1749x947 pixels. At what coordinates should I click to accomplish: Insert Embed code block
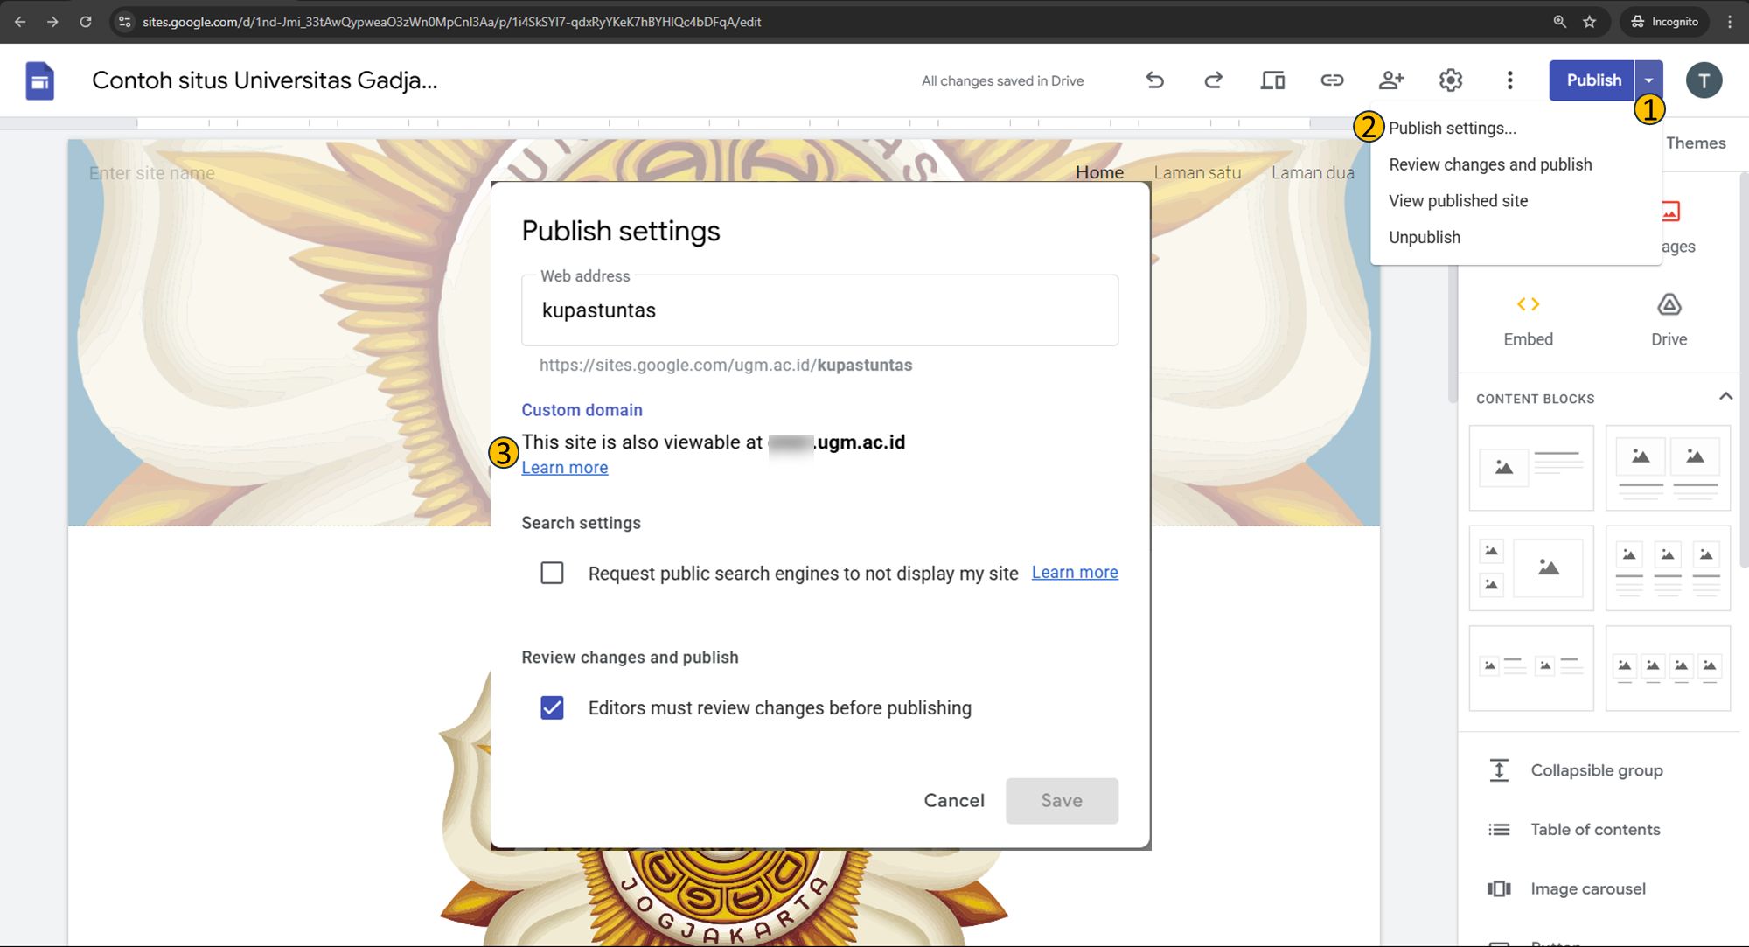pos(1529,320)
